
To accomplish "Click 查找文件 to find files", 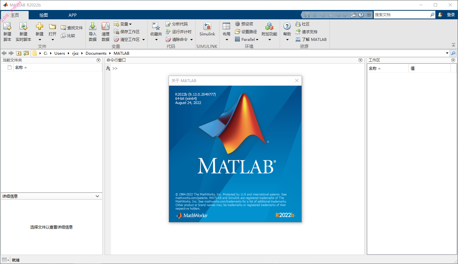I will 71,28.
